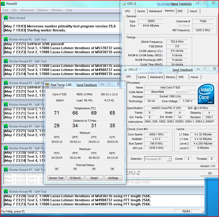Click the Worker thread #3 window icon
The height and width of the screenshot is (217, 219).
[6, 83]
